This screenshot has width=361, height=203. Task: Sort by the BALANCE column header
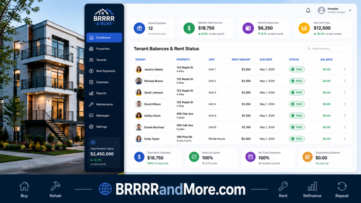click(x=326, y=60)
